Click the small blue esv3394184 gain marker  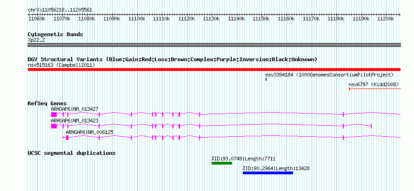tap(266, 79)
